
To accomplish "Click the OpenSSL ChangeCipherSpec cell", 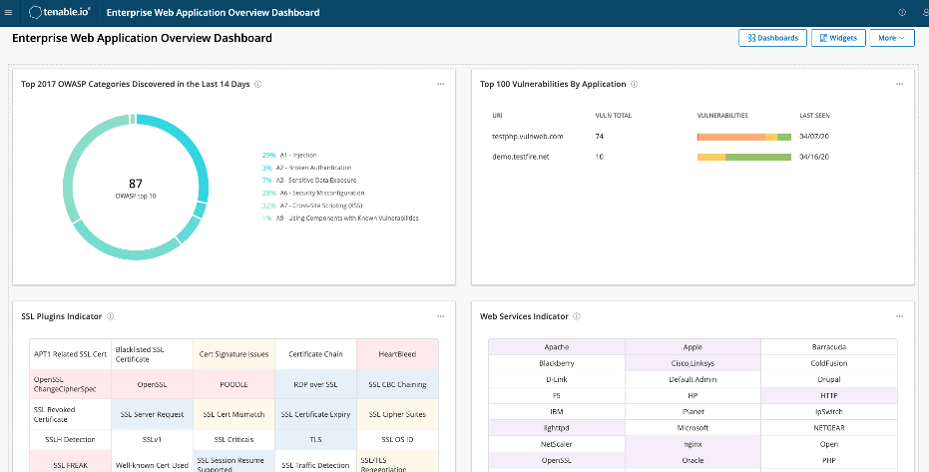I will (71, 384).
